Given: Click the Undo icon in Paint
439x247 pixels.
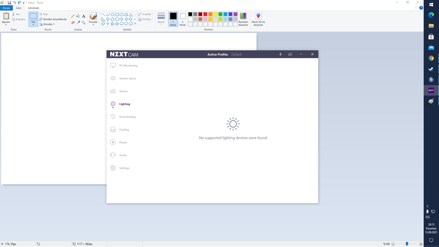Looking at the screenshot, I should tap(14, 2).
